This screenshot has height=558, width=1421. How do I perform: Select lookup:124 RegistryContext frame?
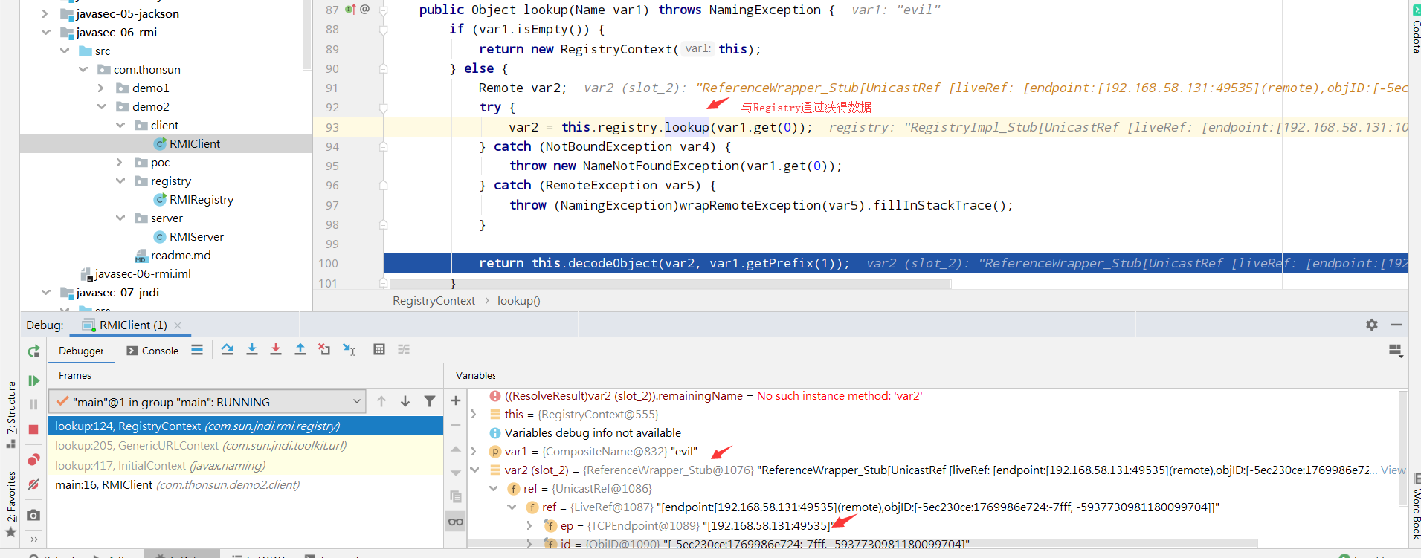point(245,426)
